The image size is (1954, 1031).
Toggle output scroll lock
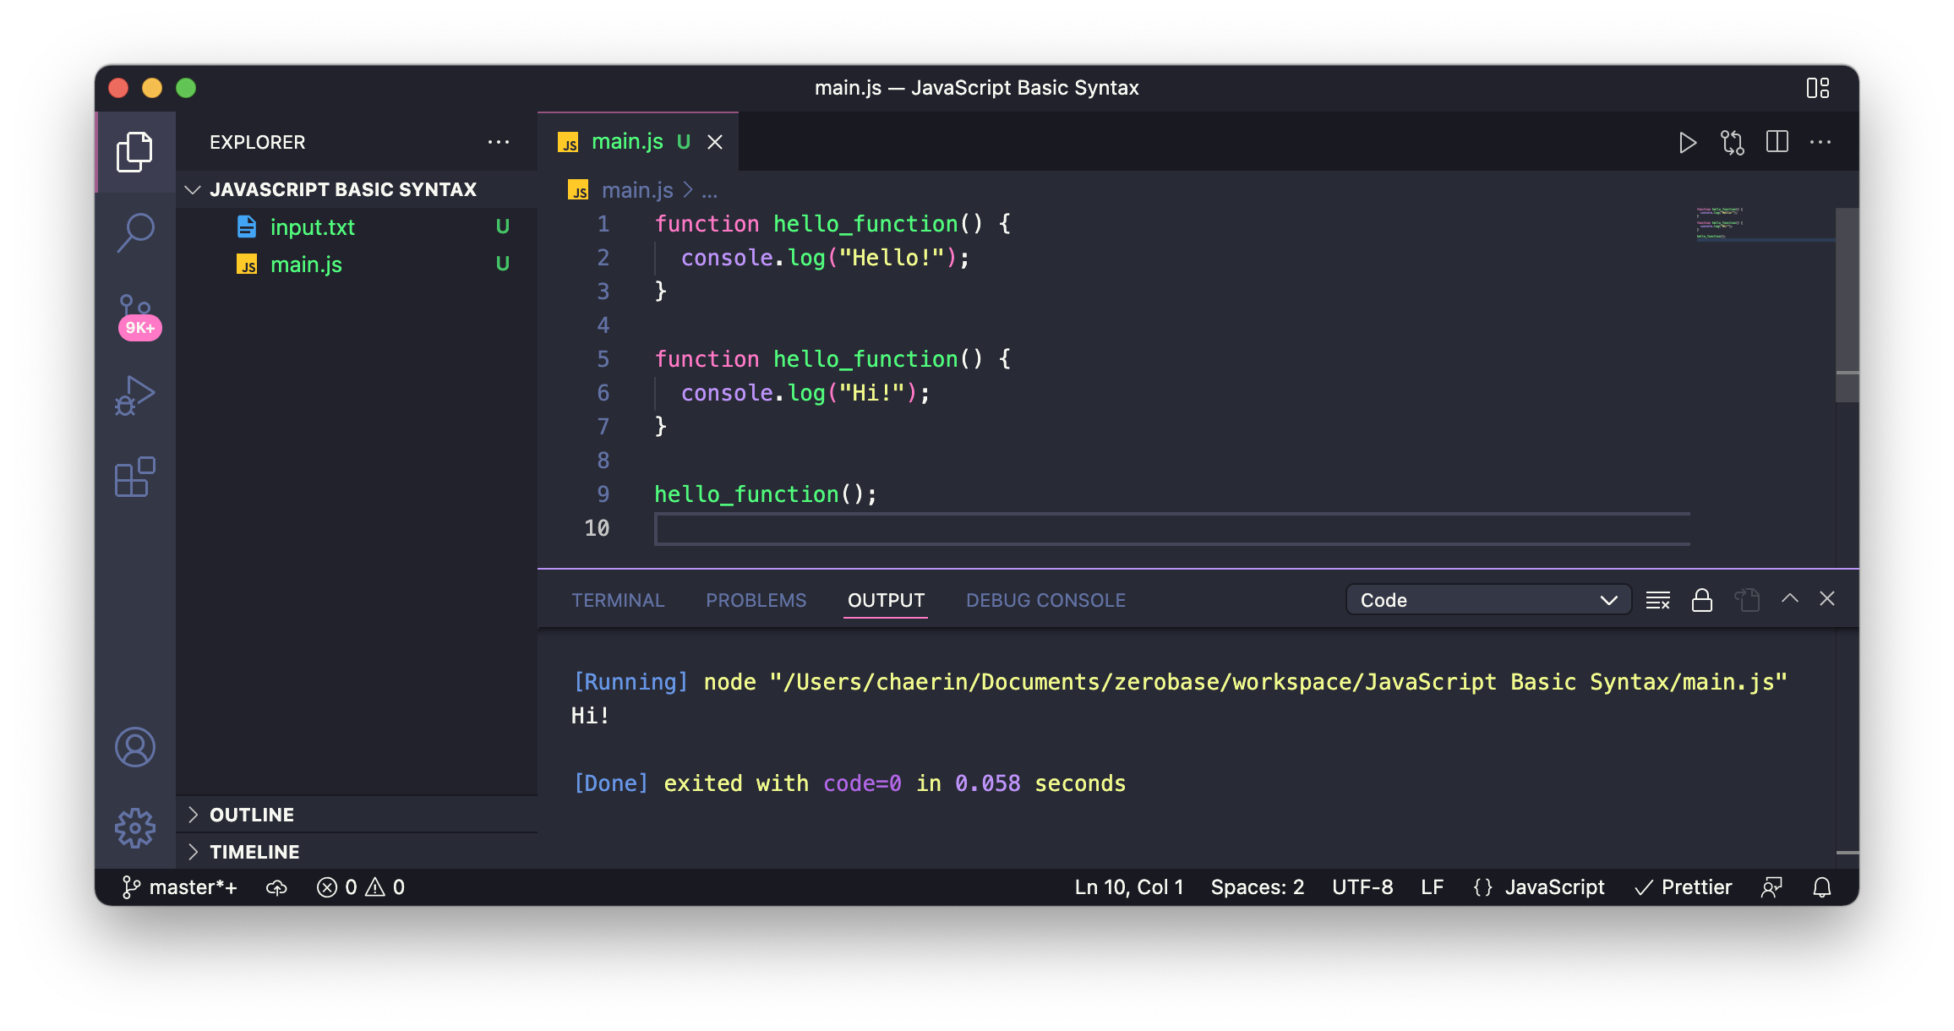point(1701,600)
